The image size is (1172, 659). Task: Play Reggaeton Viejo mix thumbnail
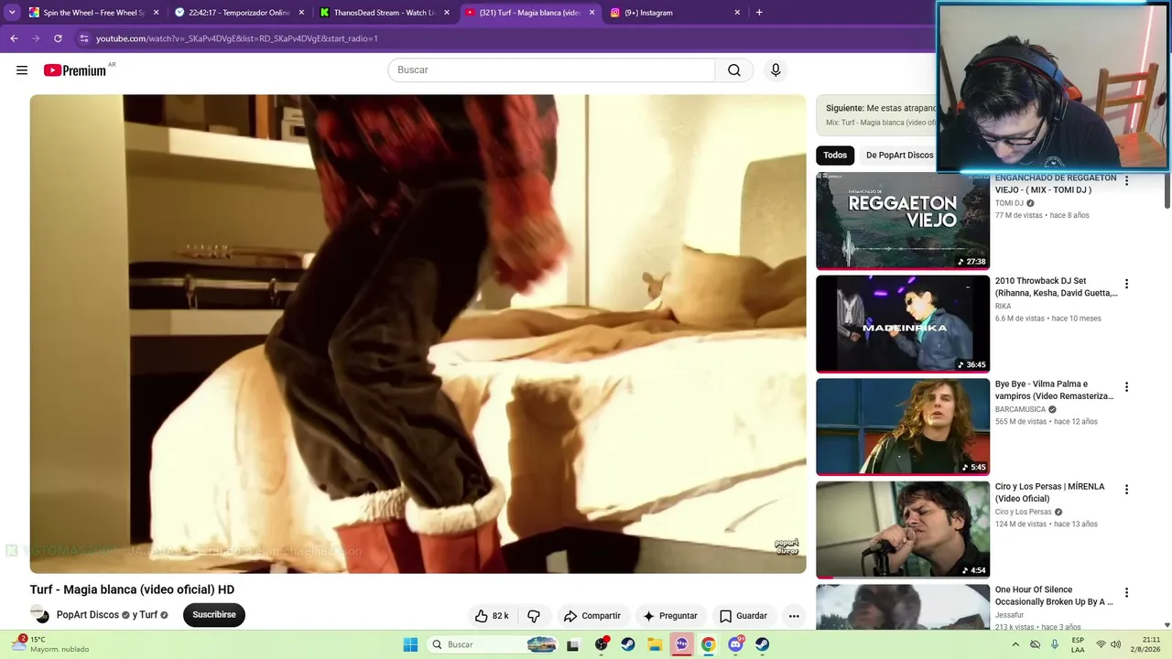[x=903, y=221]
